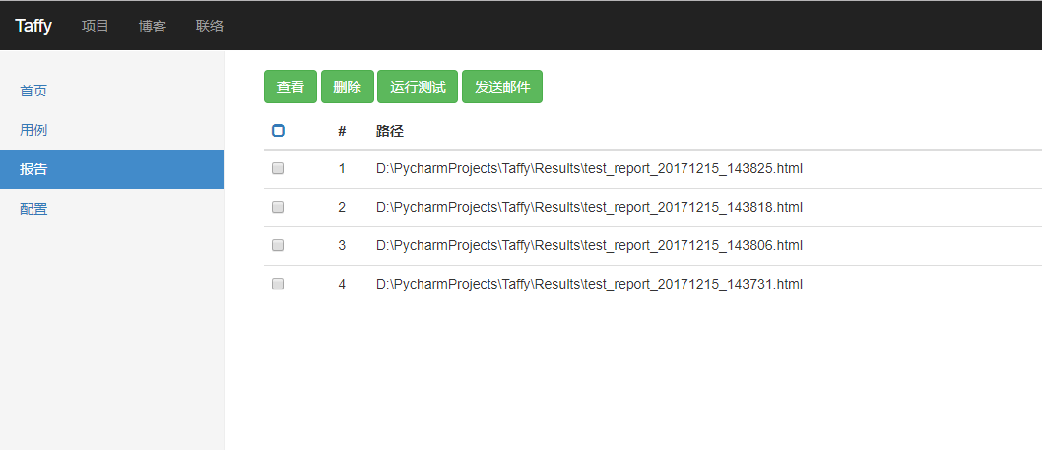
Task: Click row number 2 cell
Action: (x=342, y=208)
